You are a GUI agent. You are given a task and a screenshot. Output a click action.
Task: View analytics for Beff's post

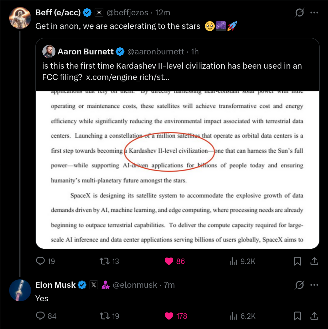click(x=233, y=261)
